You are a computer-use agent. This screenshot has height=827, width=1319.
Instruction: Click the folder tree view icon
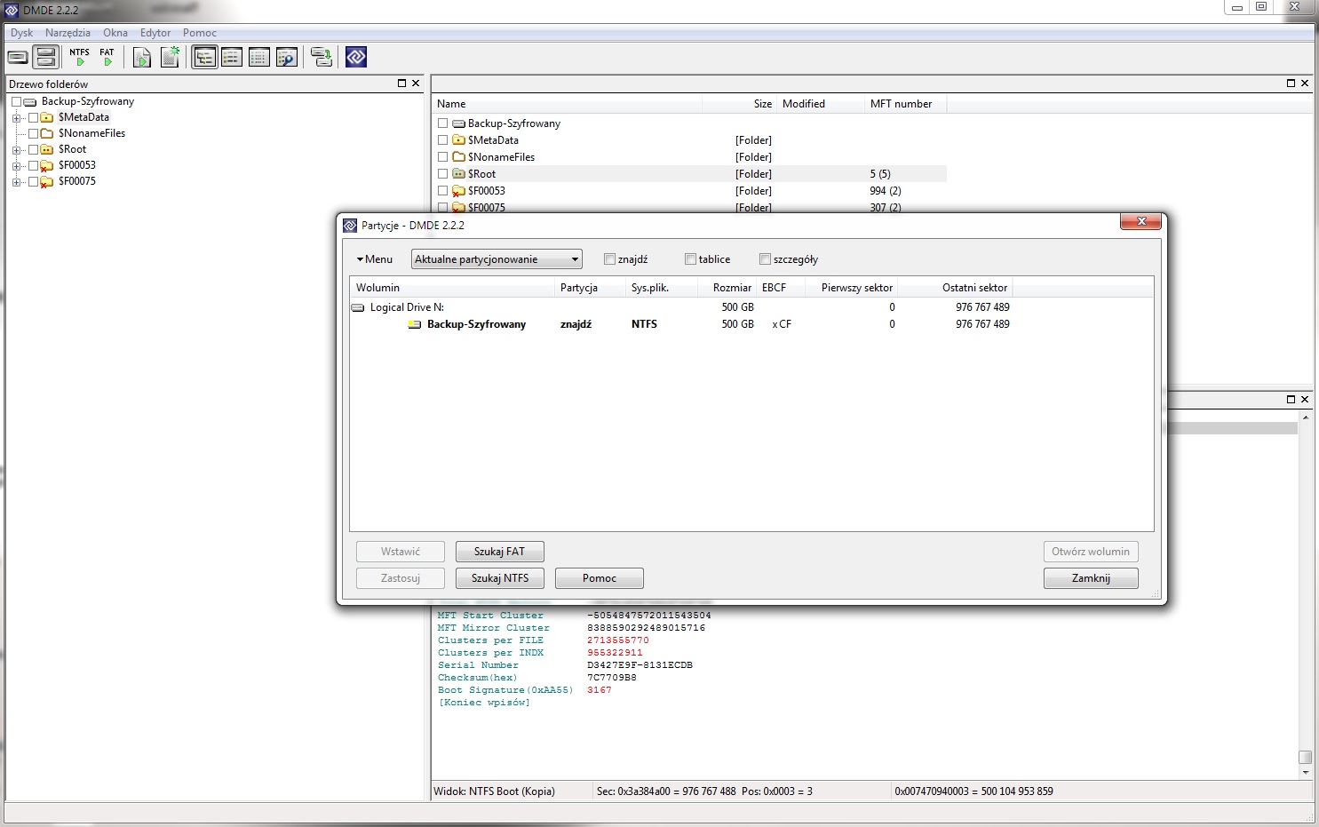204,58
